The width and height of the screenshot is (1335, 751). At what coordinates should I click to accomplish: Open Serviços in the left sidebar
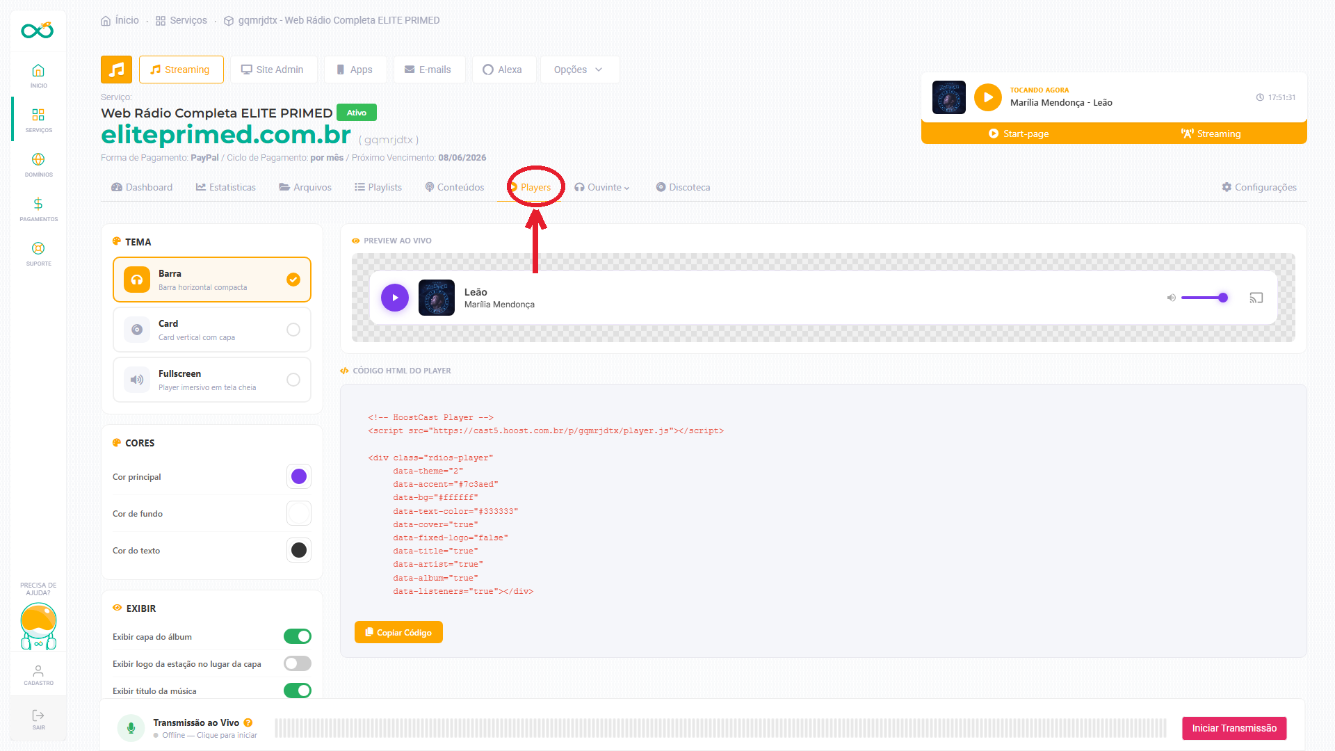(x=38, y=120)
